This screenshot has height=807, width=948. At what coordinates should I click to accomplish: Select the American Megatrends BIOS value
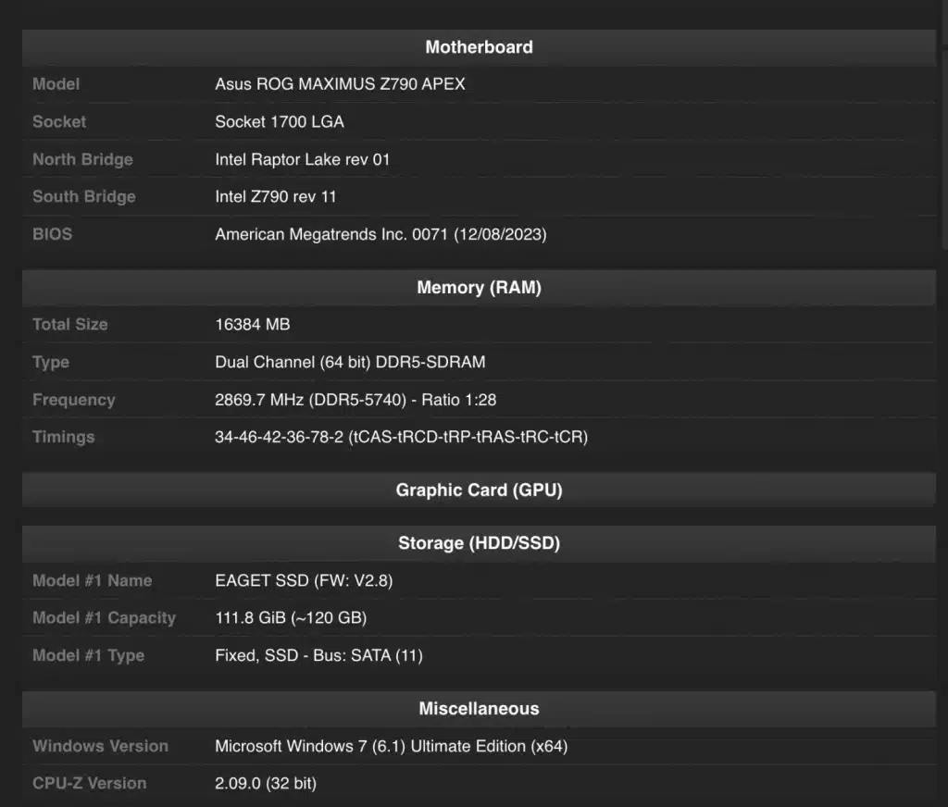(380, 234)
